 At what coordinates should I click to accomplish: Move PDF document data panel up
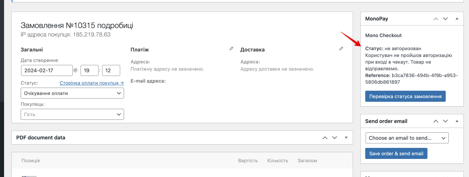(x=325, y=138)
